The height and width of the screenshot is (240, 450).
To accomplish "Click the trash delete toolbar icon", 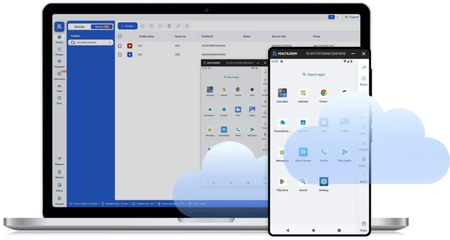I will point(187,26).
